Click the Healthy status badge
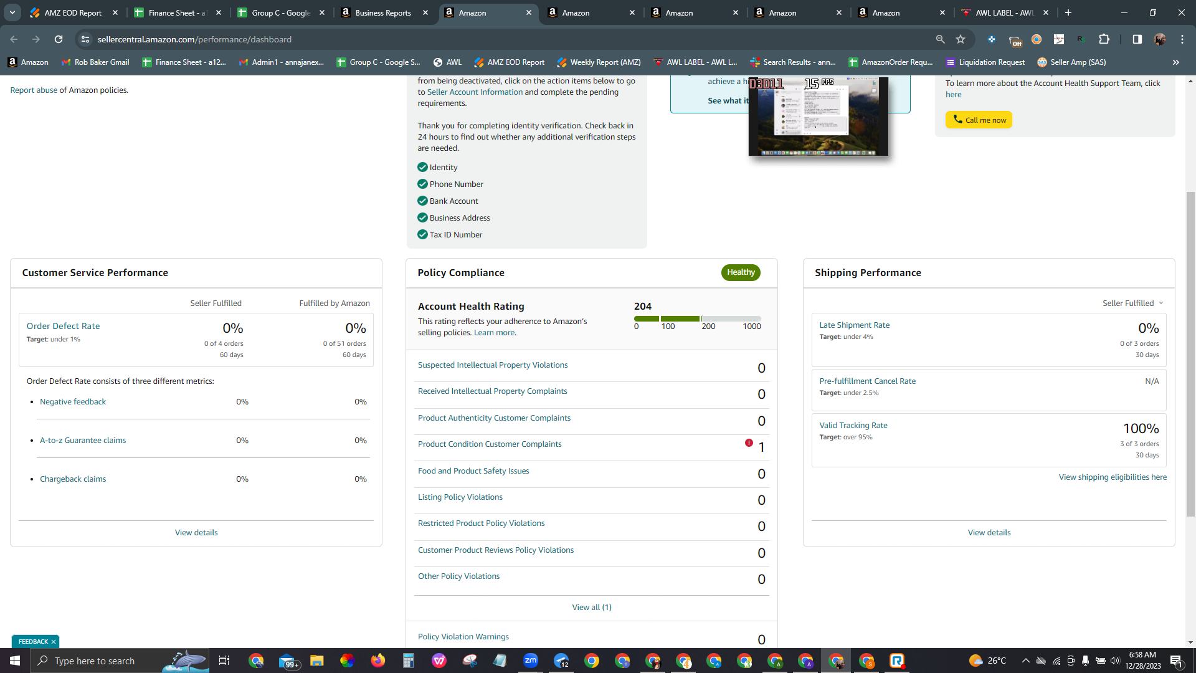 tap(741, 272)
